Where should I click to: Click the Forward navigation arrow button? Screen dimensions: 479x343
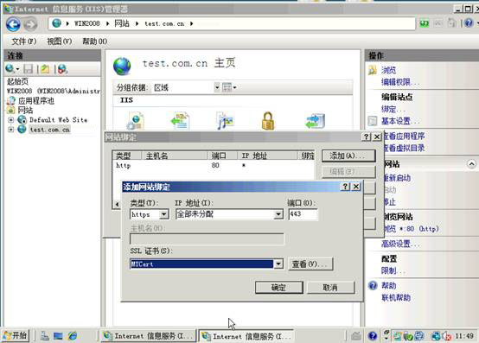click(30, 24)
